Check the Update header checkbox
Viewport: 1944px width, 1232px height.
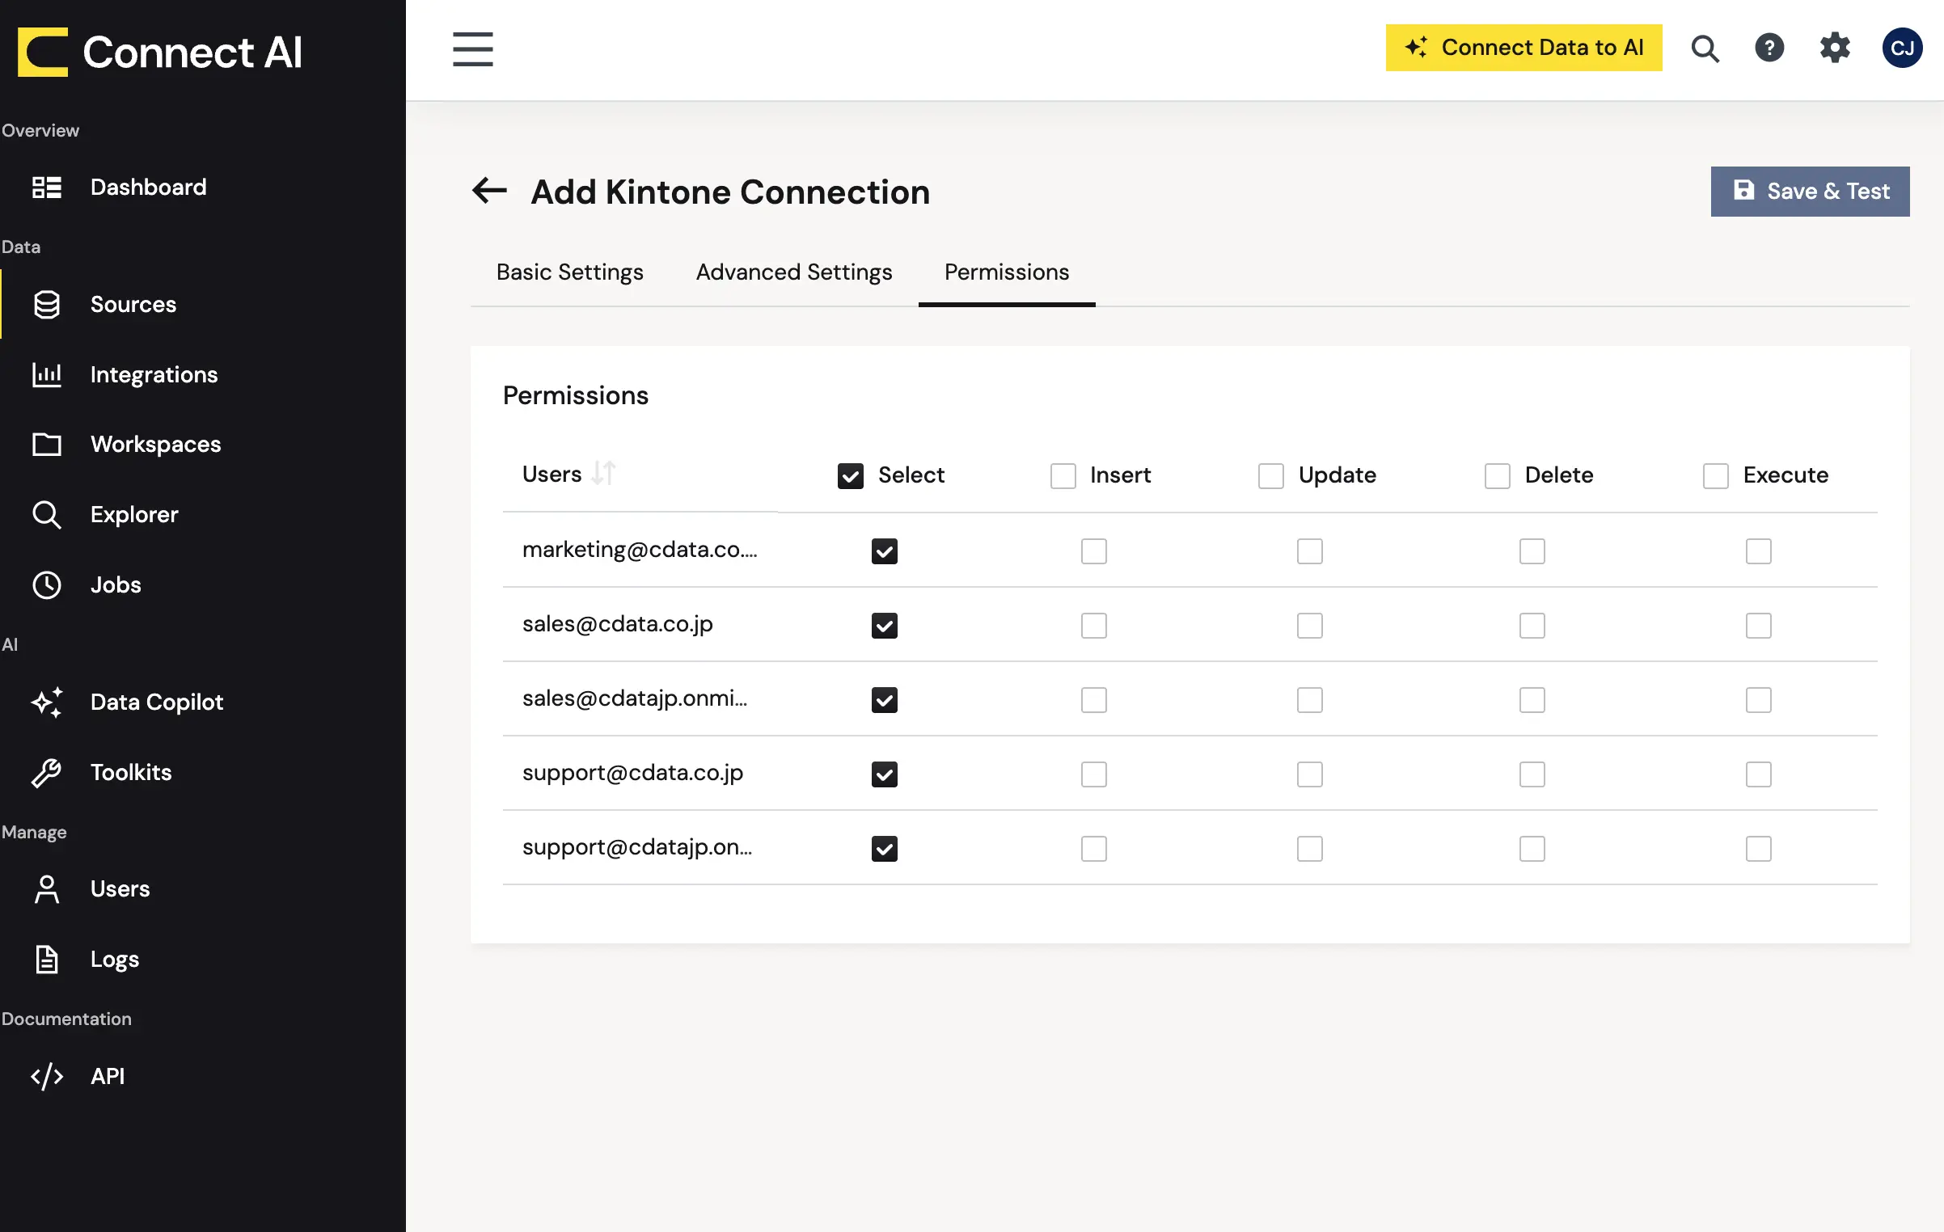tap(1271, 476)
